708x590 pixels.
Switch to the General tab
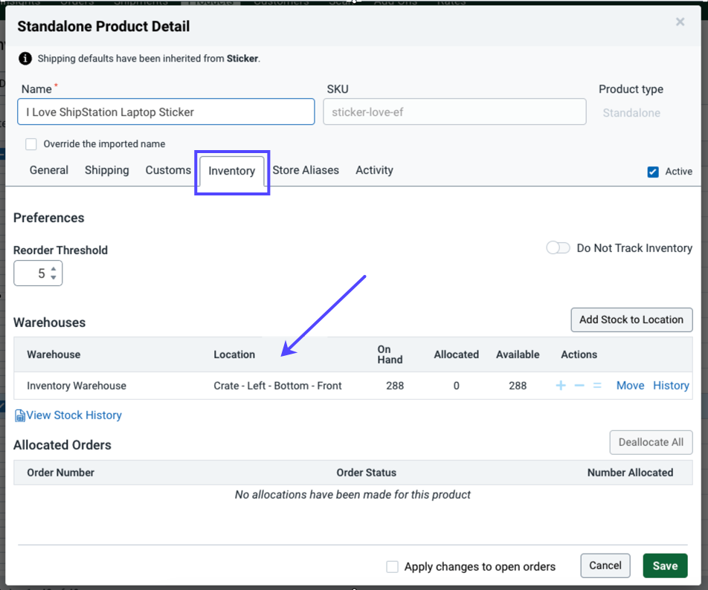49,170
